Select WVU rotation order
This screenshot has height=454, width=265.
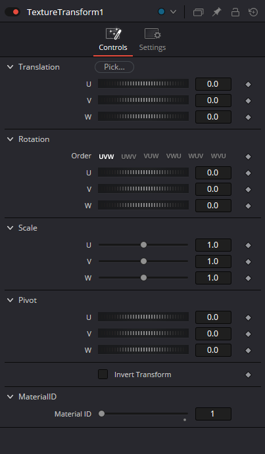[218, 156]
